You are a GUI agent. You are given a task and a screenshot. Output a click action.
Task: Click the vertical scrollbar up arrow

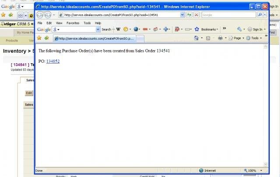(266, 47)
